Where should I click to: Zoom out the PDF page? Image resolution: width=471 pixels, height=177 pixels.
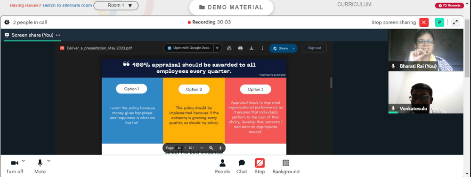click(x=202, y=148)
